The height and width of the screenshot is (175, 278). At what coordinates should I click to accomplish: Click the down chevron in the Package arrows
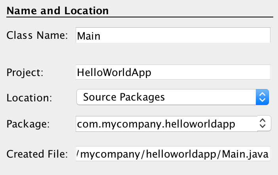262,127
